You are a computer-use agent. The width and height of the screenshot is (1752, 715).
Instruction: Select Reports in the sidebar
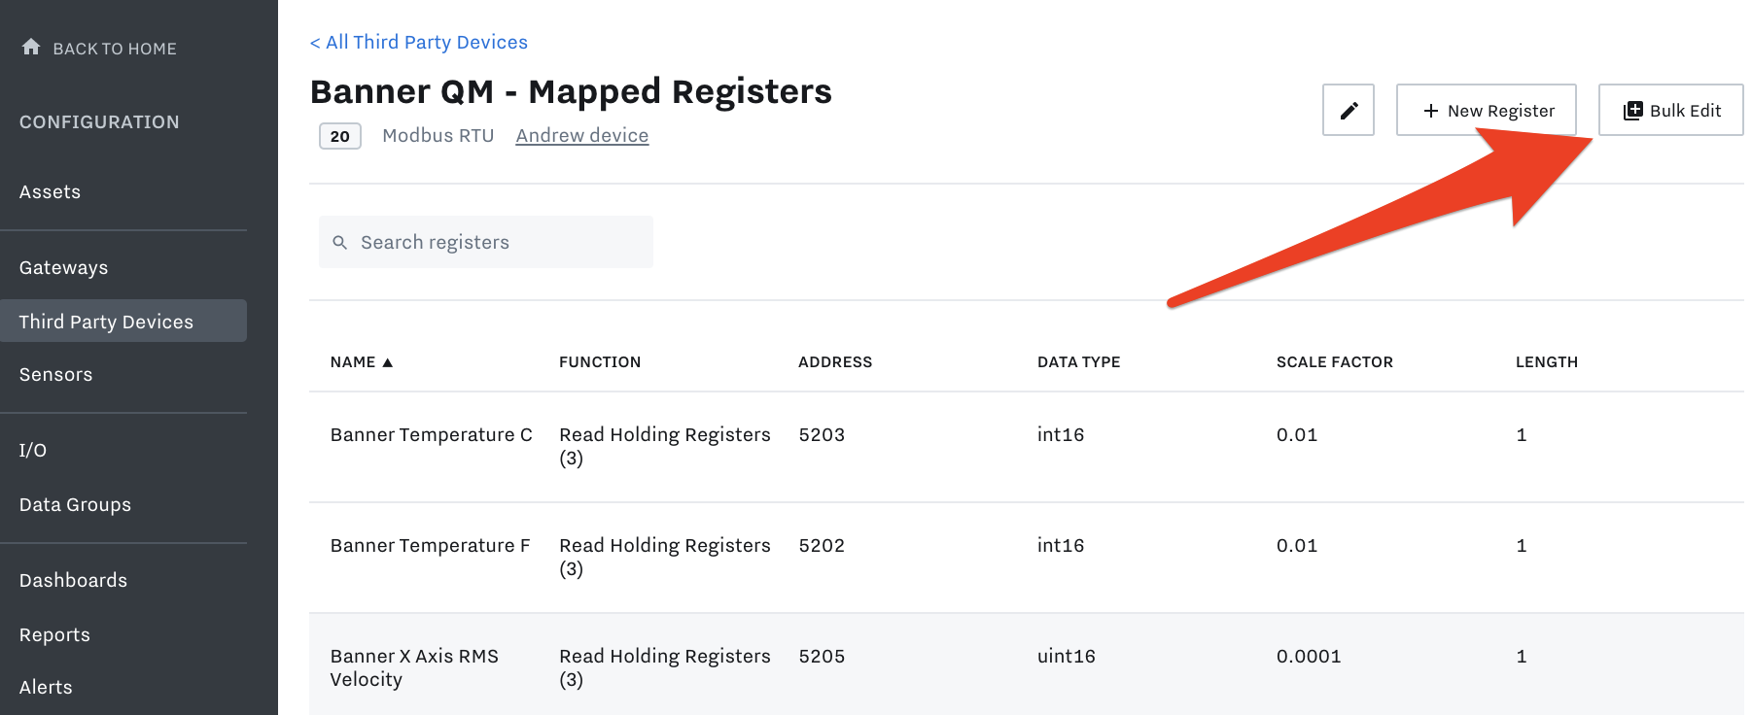coord(54,634)
